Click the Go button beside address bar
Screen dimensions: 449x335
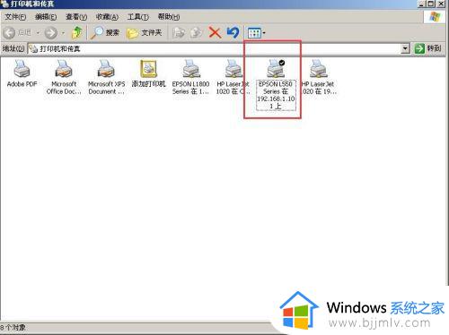coord(427,48)
